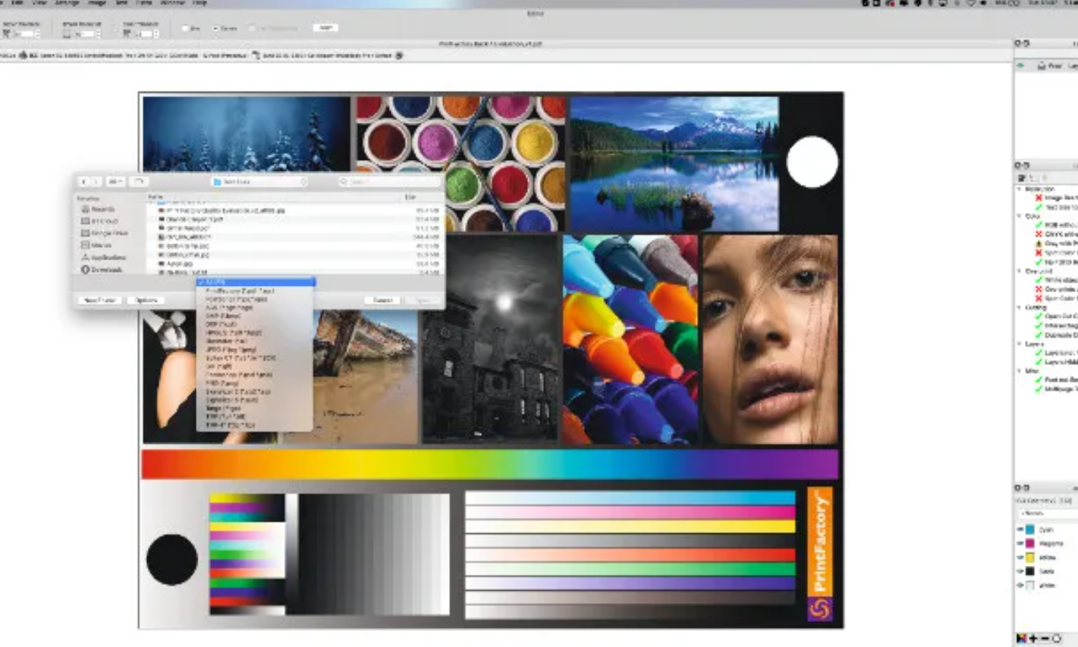Choose the highlighted All format entry
This screenshot has width=1078, height=647.
(256, 282)
